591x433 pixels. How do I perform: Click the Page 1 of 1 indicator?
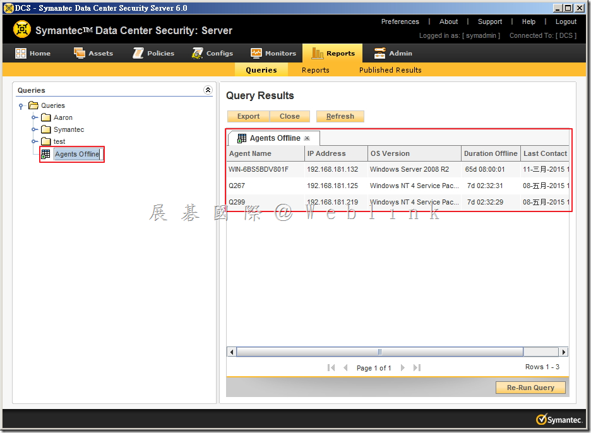point(374,368)
